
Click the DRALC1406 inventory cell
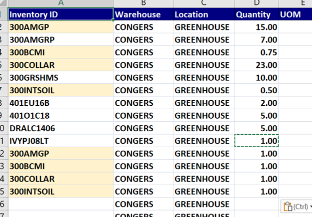coord(61,128)
